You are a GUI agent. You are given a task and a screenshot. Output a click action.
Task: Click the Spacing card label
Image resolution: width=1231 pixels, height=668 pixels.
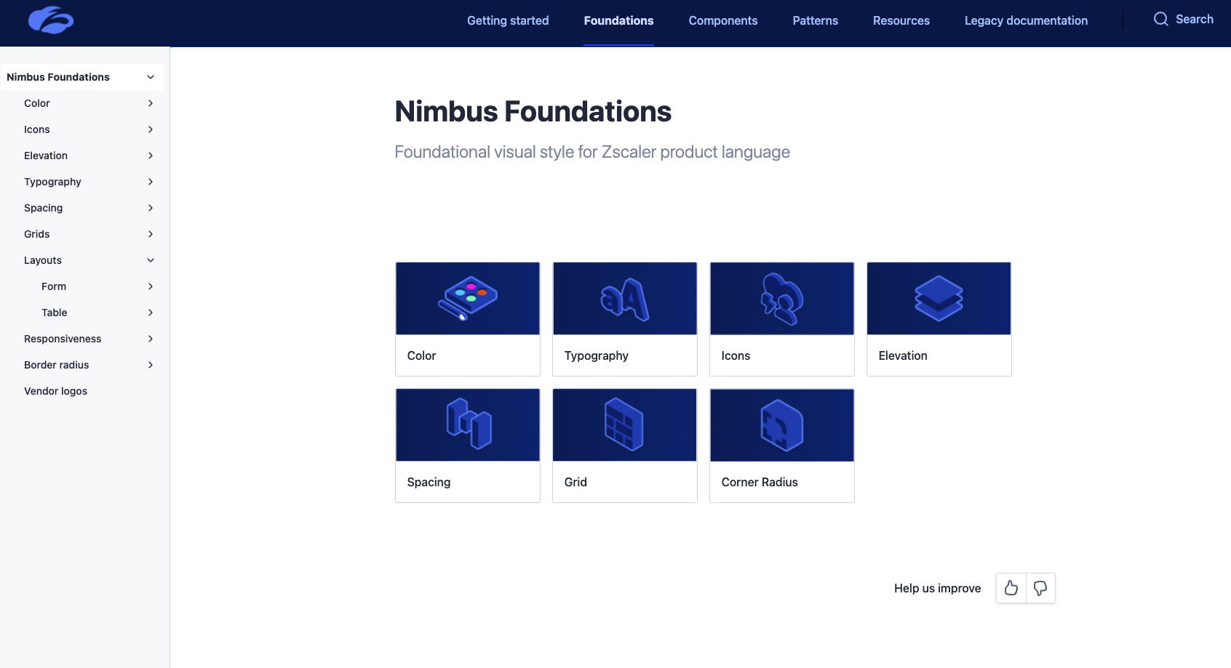[429, 482]
